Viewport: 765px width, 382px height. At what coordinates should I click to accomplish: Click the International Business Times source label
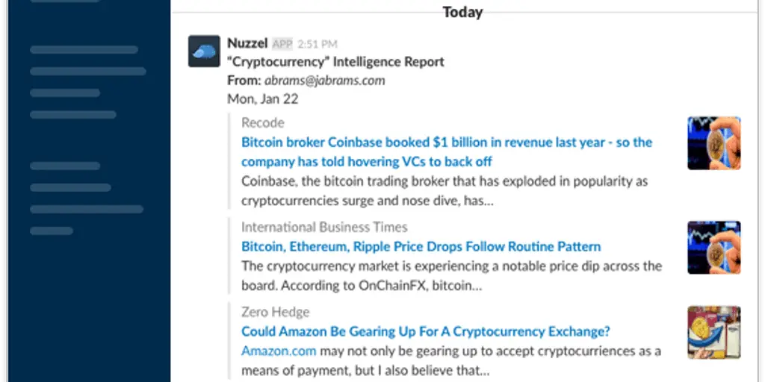324,227
